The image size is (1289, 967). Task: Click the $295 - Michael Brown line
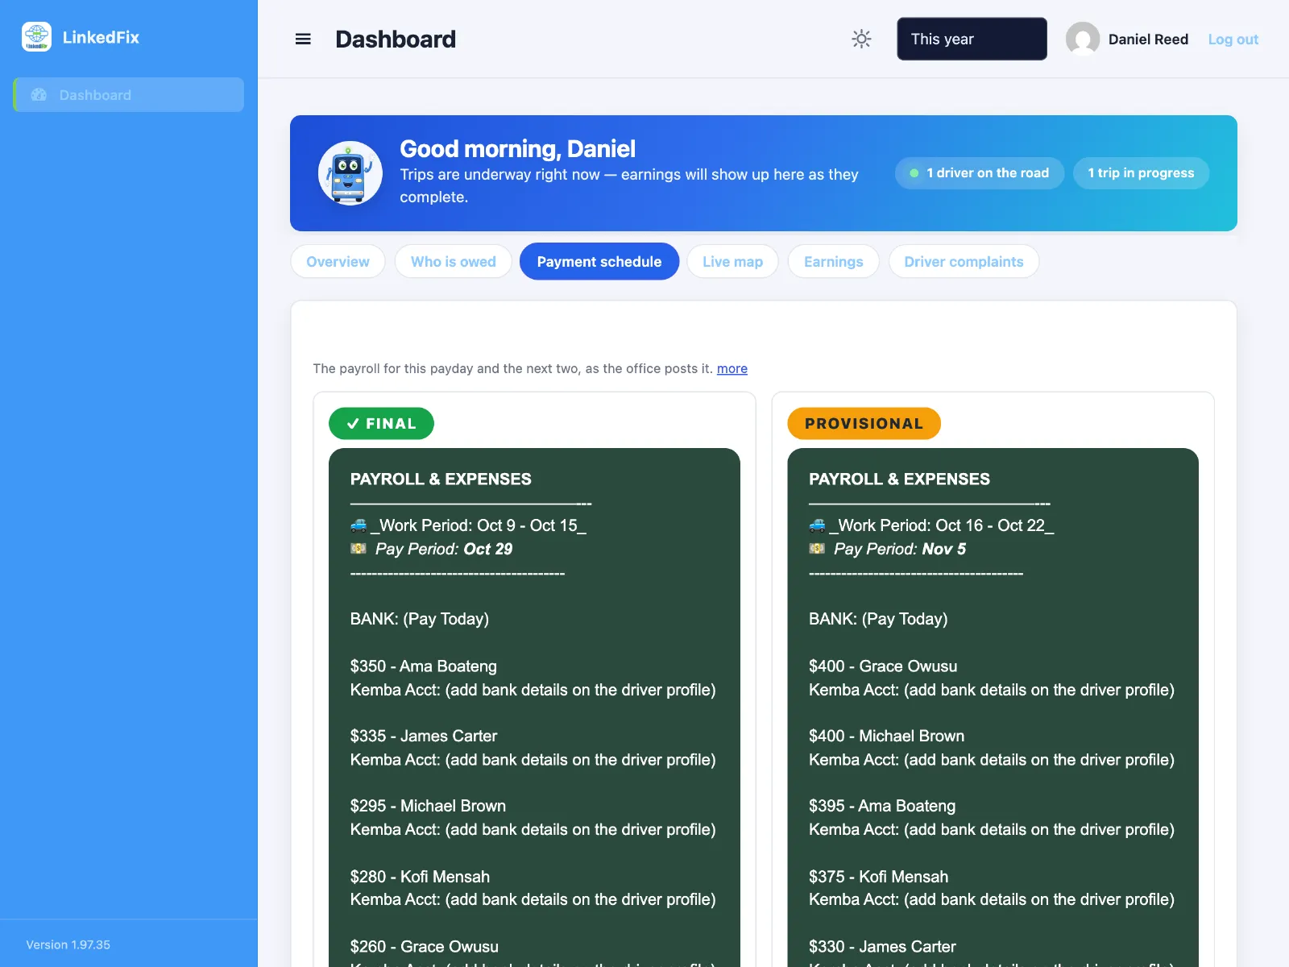click(x=428, y=806)
